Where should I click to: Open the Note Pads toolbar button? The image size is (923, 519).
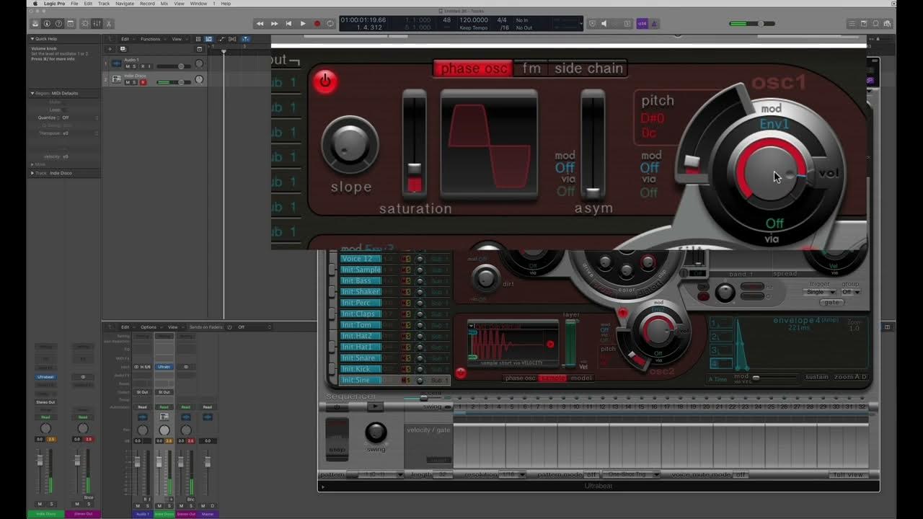pos(864,24)
